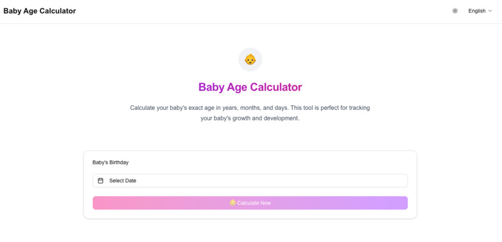Click the purple right end of Calculate bar

click(397, 203)
